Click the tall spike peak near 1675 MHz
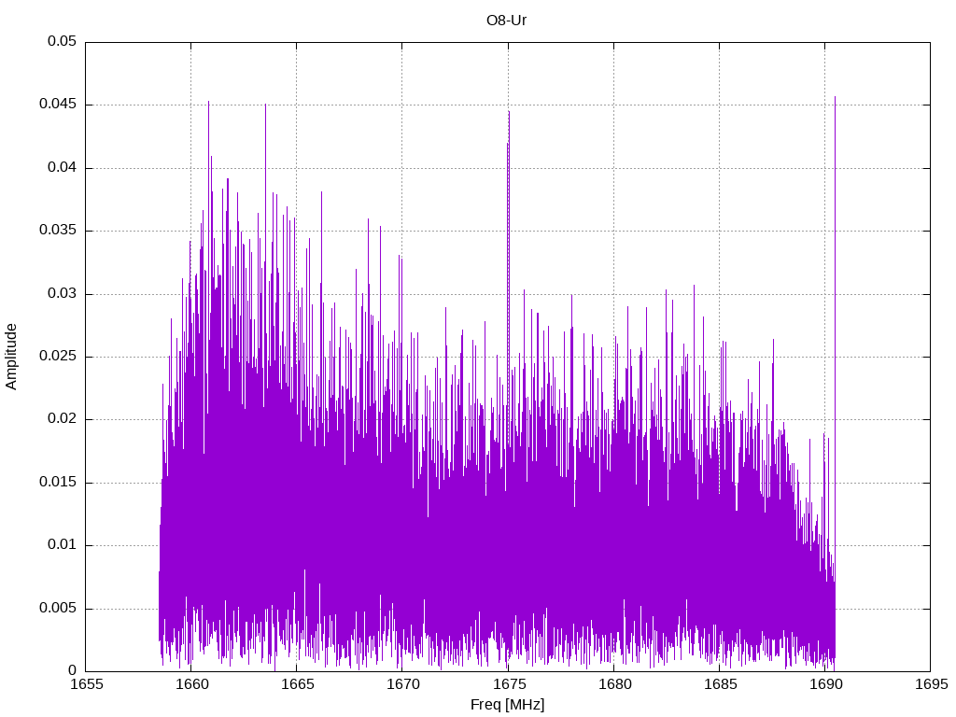The image size is (956, 717). (x=509, y=113)
